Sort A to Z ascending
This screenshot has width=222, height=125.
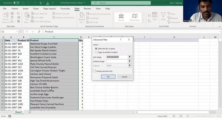coord(149,15)
